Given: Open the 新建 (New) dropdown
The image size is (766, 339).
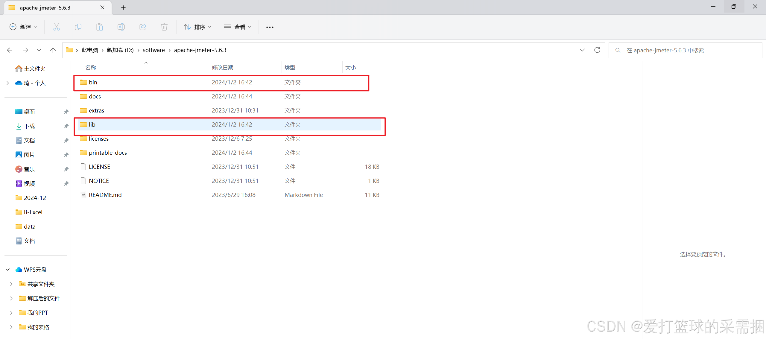Looking at the screenshot, I should pyautogui.click(x=23, y=27).
